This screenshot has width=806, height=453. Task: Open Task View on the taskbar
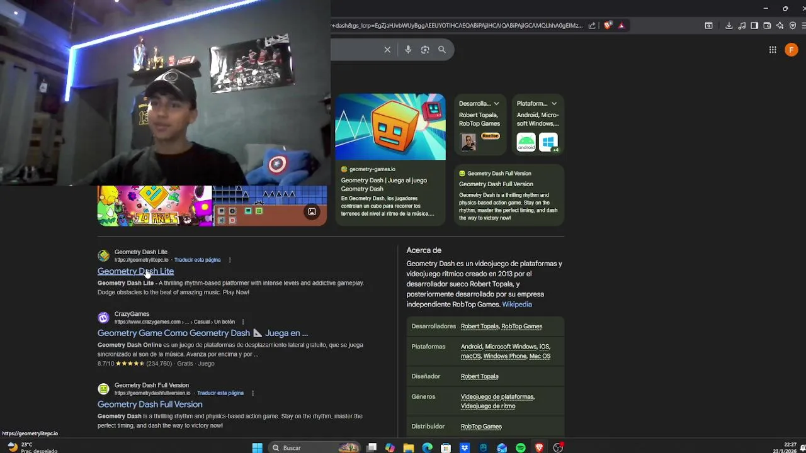tap(372, 448)
